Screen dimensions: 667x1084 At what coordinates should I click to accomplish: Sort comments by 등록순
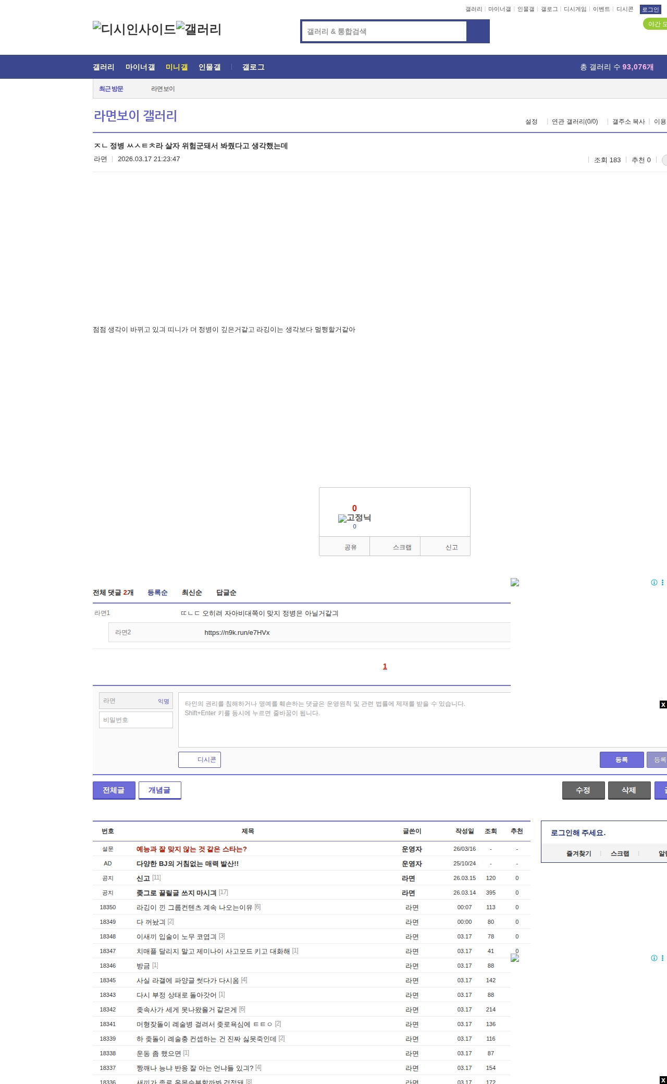click(x=157, y=593)
